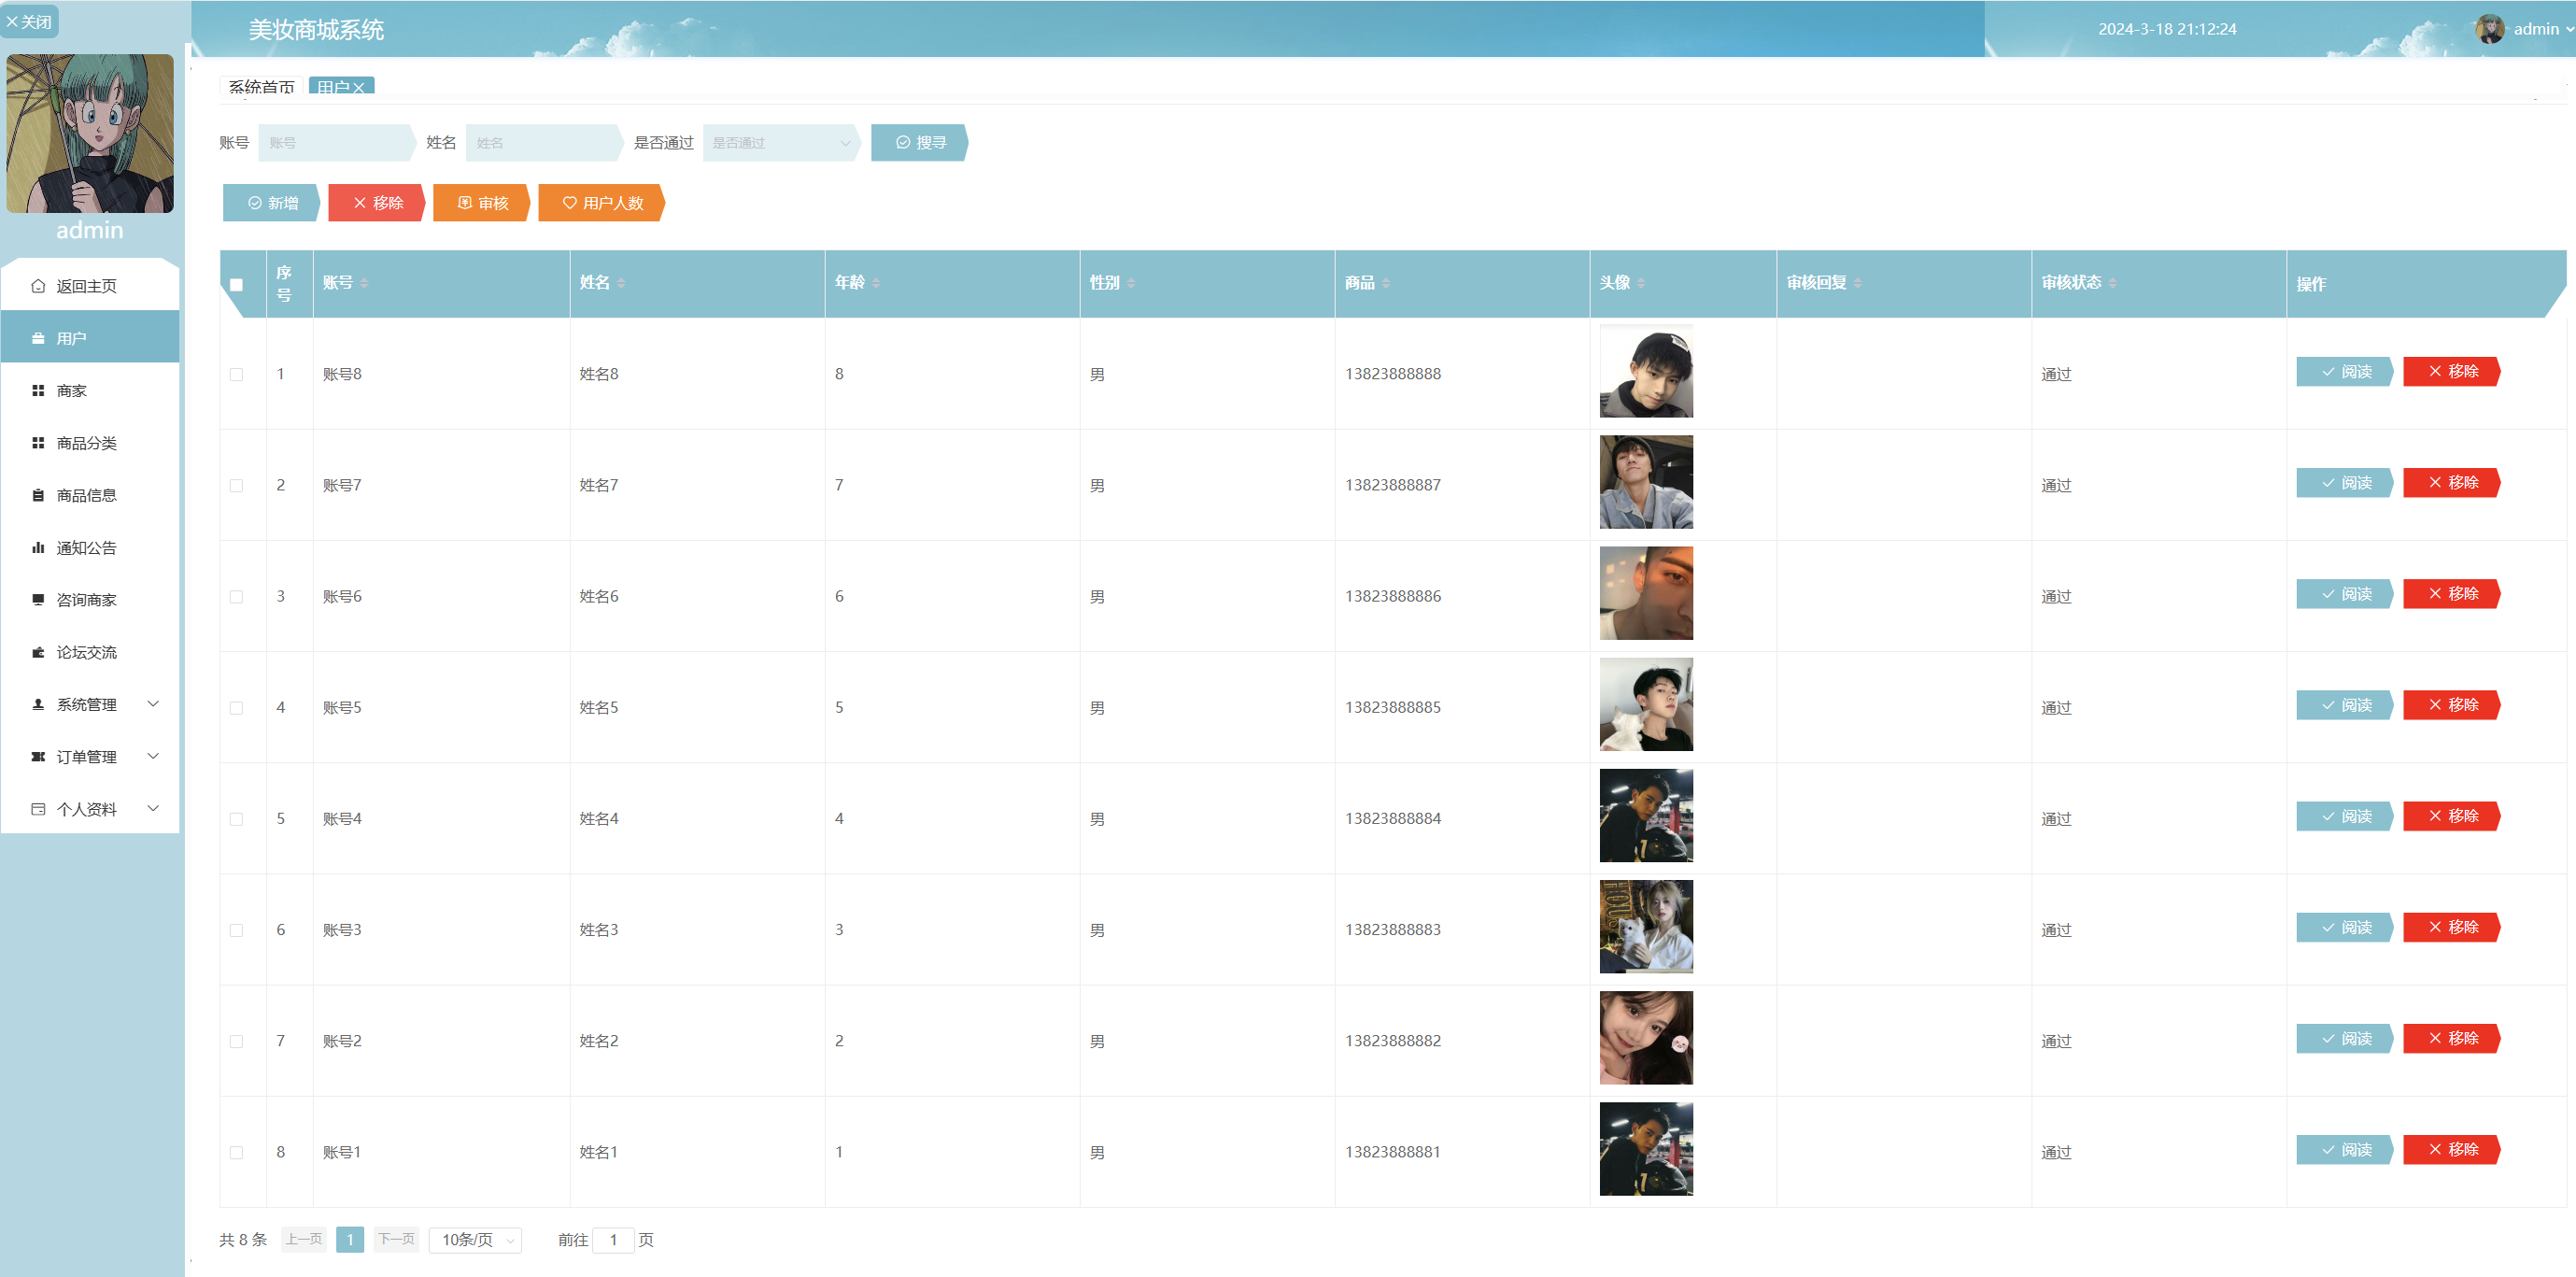
Task: Open the 10条/页 page size dropdown
Action: 476,1240
